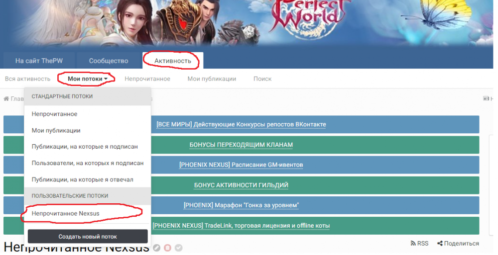The width and height of the screenshot is (498, 255).
Task: Open the Расписание GM-ивентов announcement link
Action: click(241, 165)
